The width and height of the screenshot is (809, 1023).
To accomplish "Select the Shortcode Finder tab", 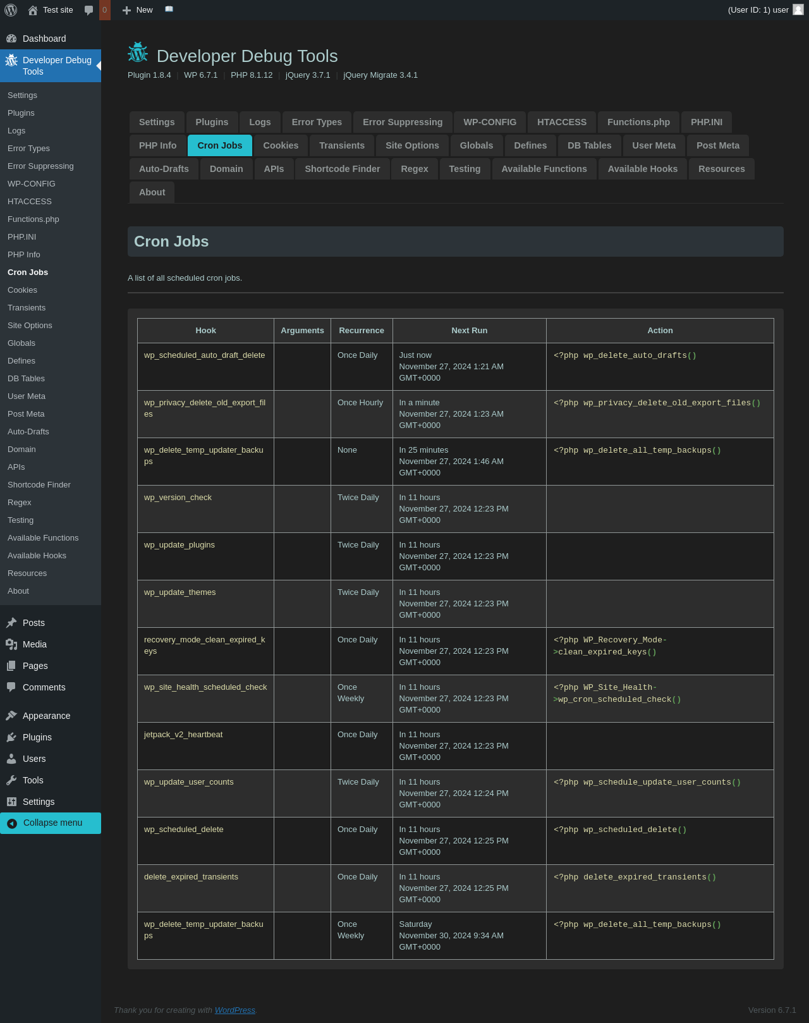I will 343,169.
